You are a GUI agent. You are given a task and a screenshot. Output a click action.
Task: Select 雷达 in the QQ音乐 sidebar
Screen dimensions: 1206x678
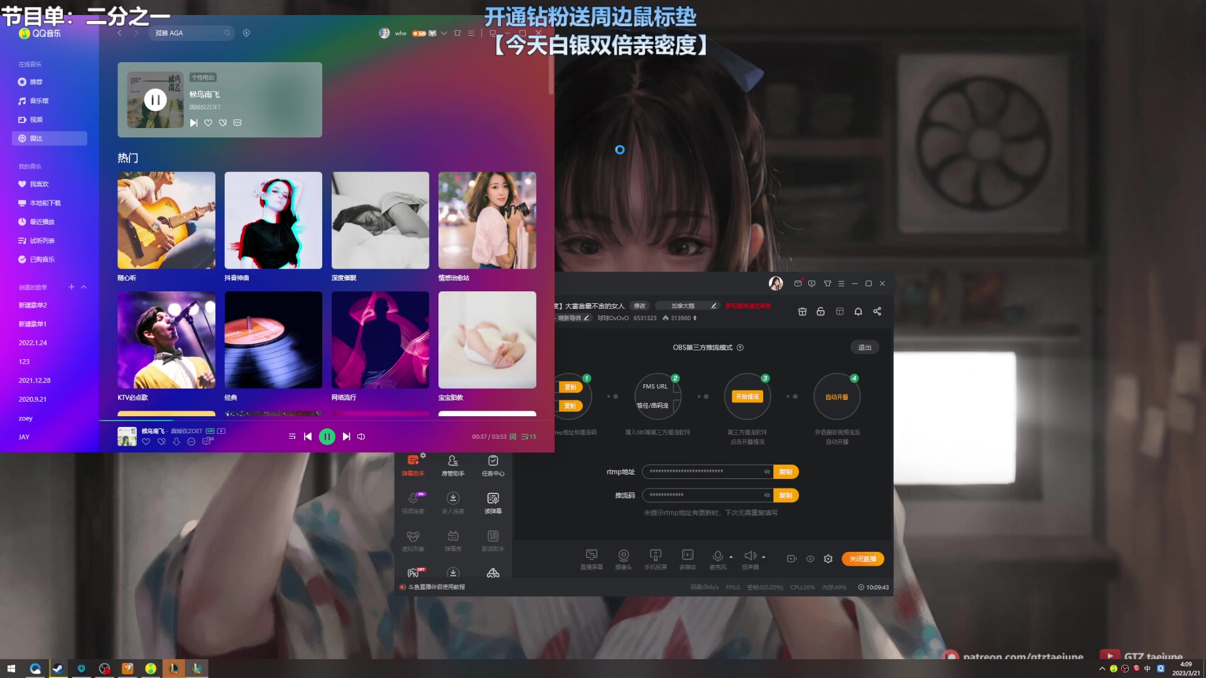coord(49,139)
